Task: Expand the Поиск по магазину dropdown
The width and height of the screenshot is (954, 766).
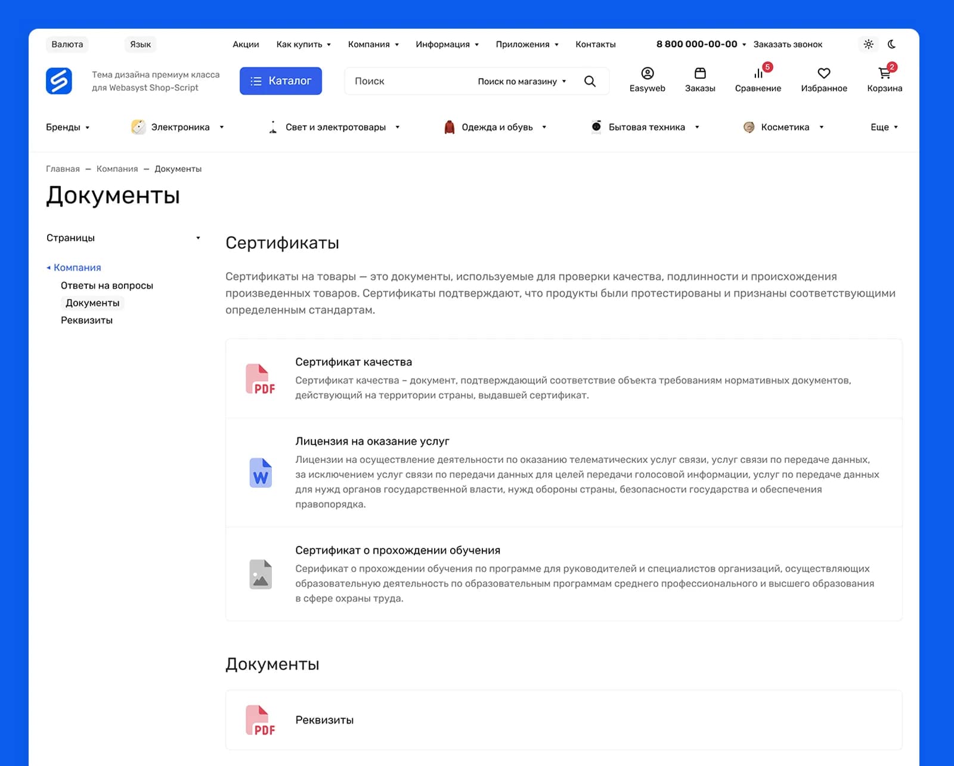Action: coord(522,81)
